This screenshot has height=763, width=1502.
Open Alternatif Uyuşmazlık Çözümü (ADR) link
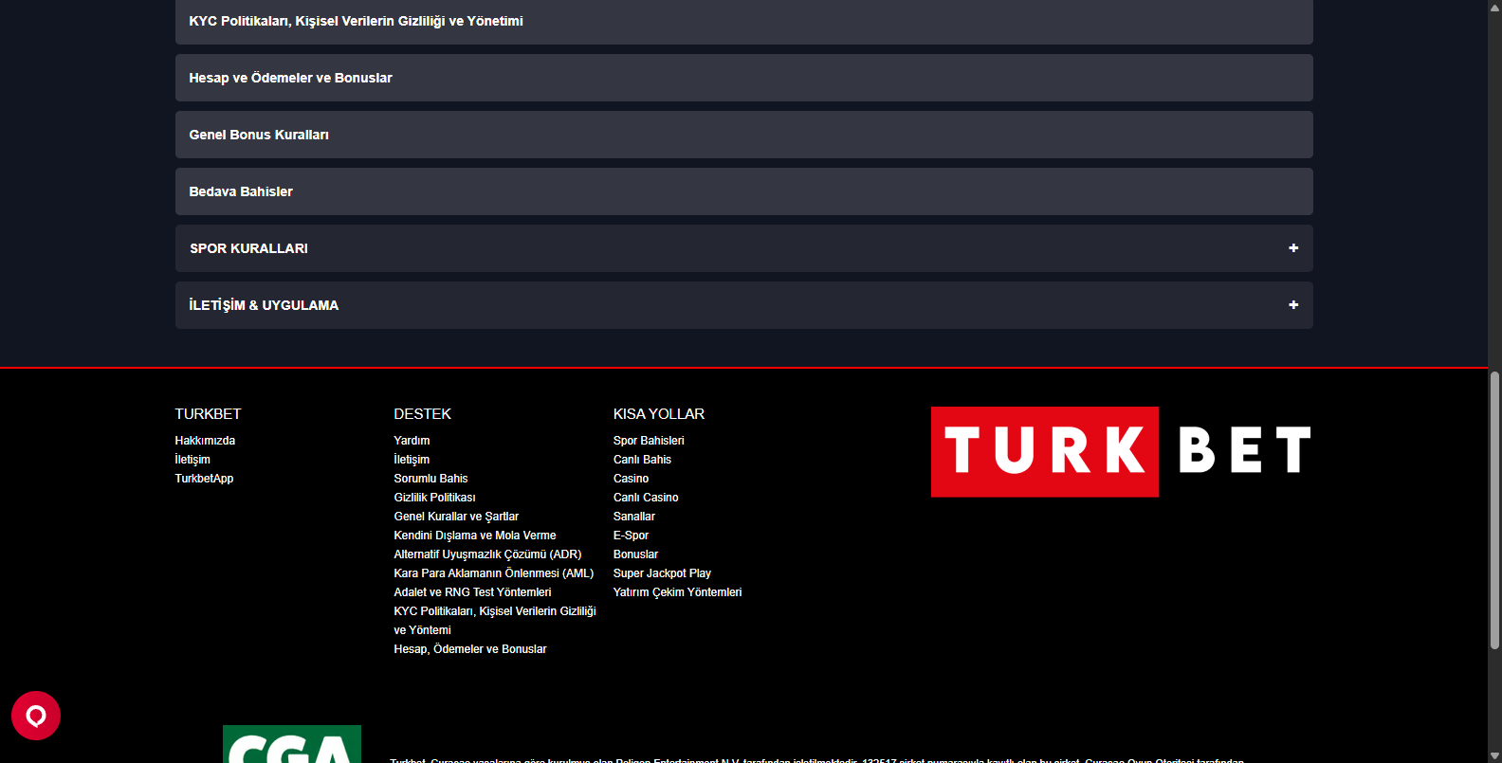[487, 554]
